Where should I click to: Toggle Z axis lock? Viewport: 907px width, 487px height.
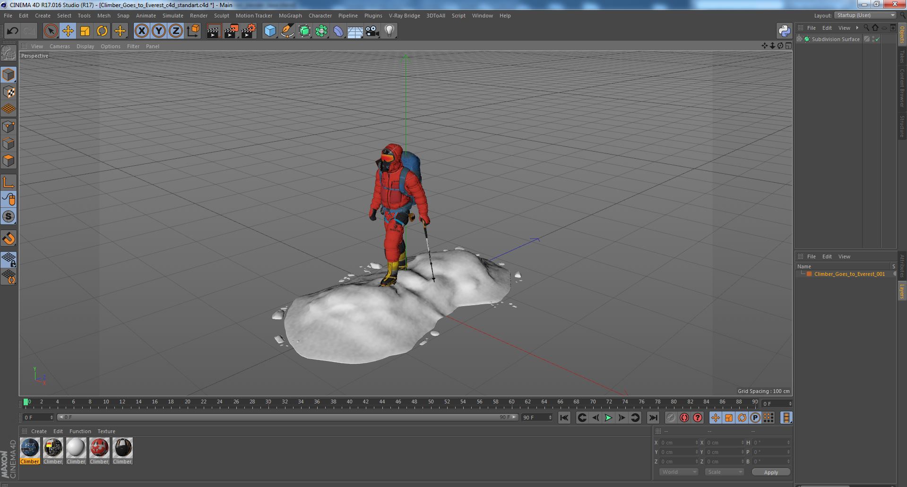point(176,31)
